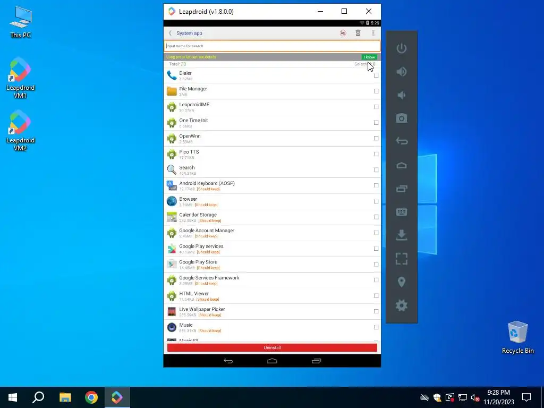Open the keyboard icon in sidebar

(402, 211)
